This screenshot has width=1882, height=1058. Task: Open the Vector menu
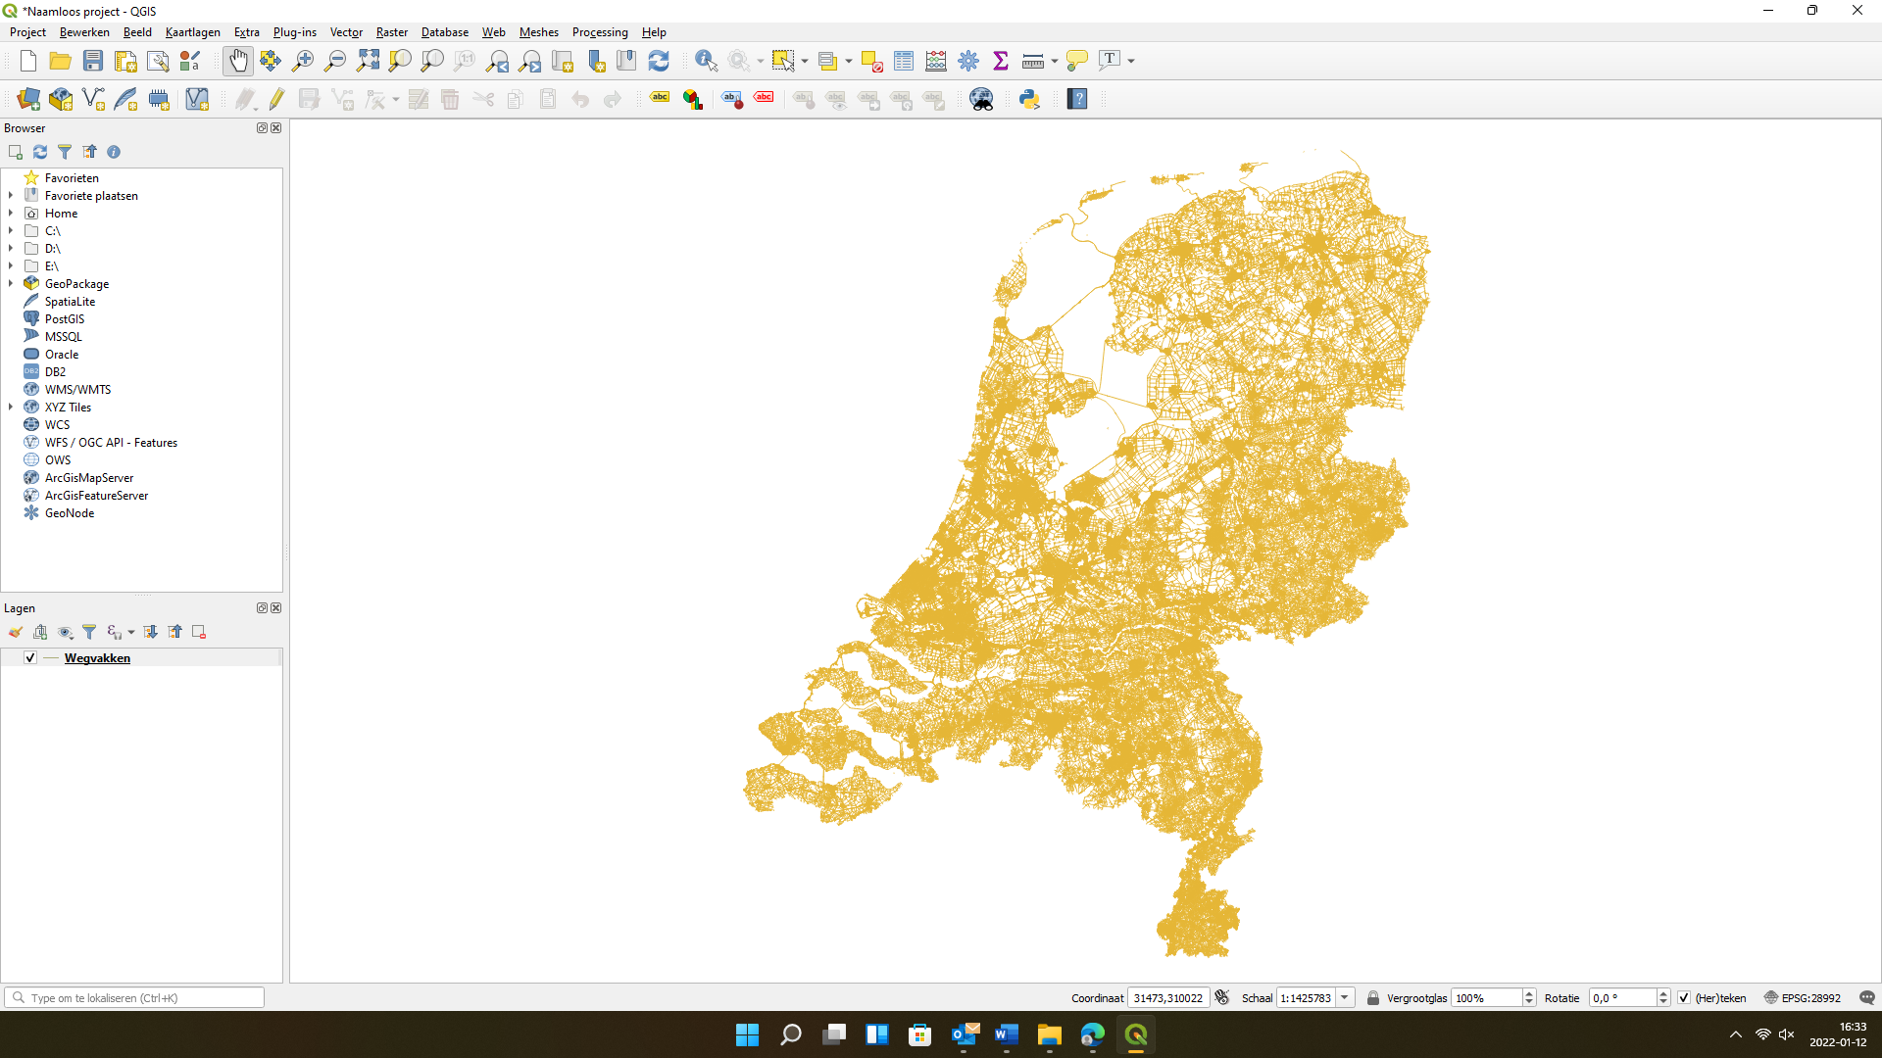coord(346,32)
